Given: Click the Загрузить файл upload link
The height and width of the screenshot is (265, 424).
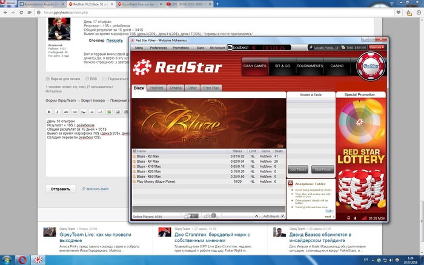Looking at the screenshot, I should click(96, 189).
